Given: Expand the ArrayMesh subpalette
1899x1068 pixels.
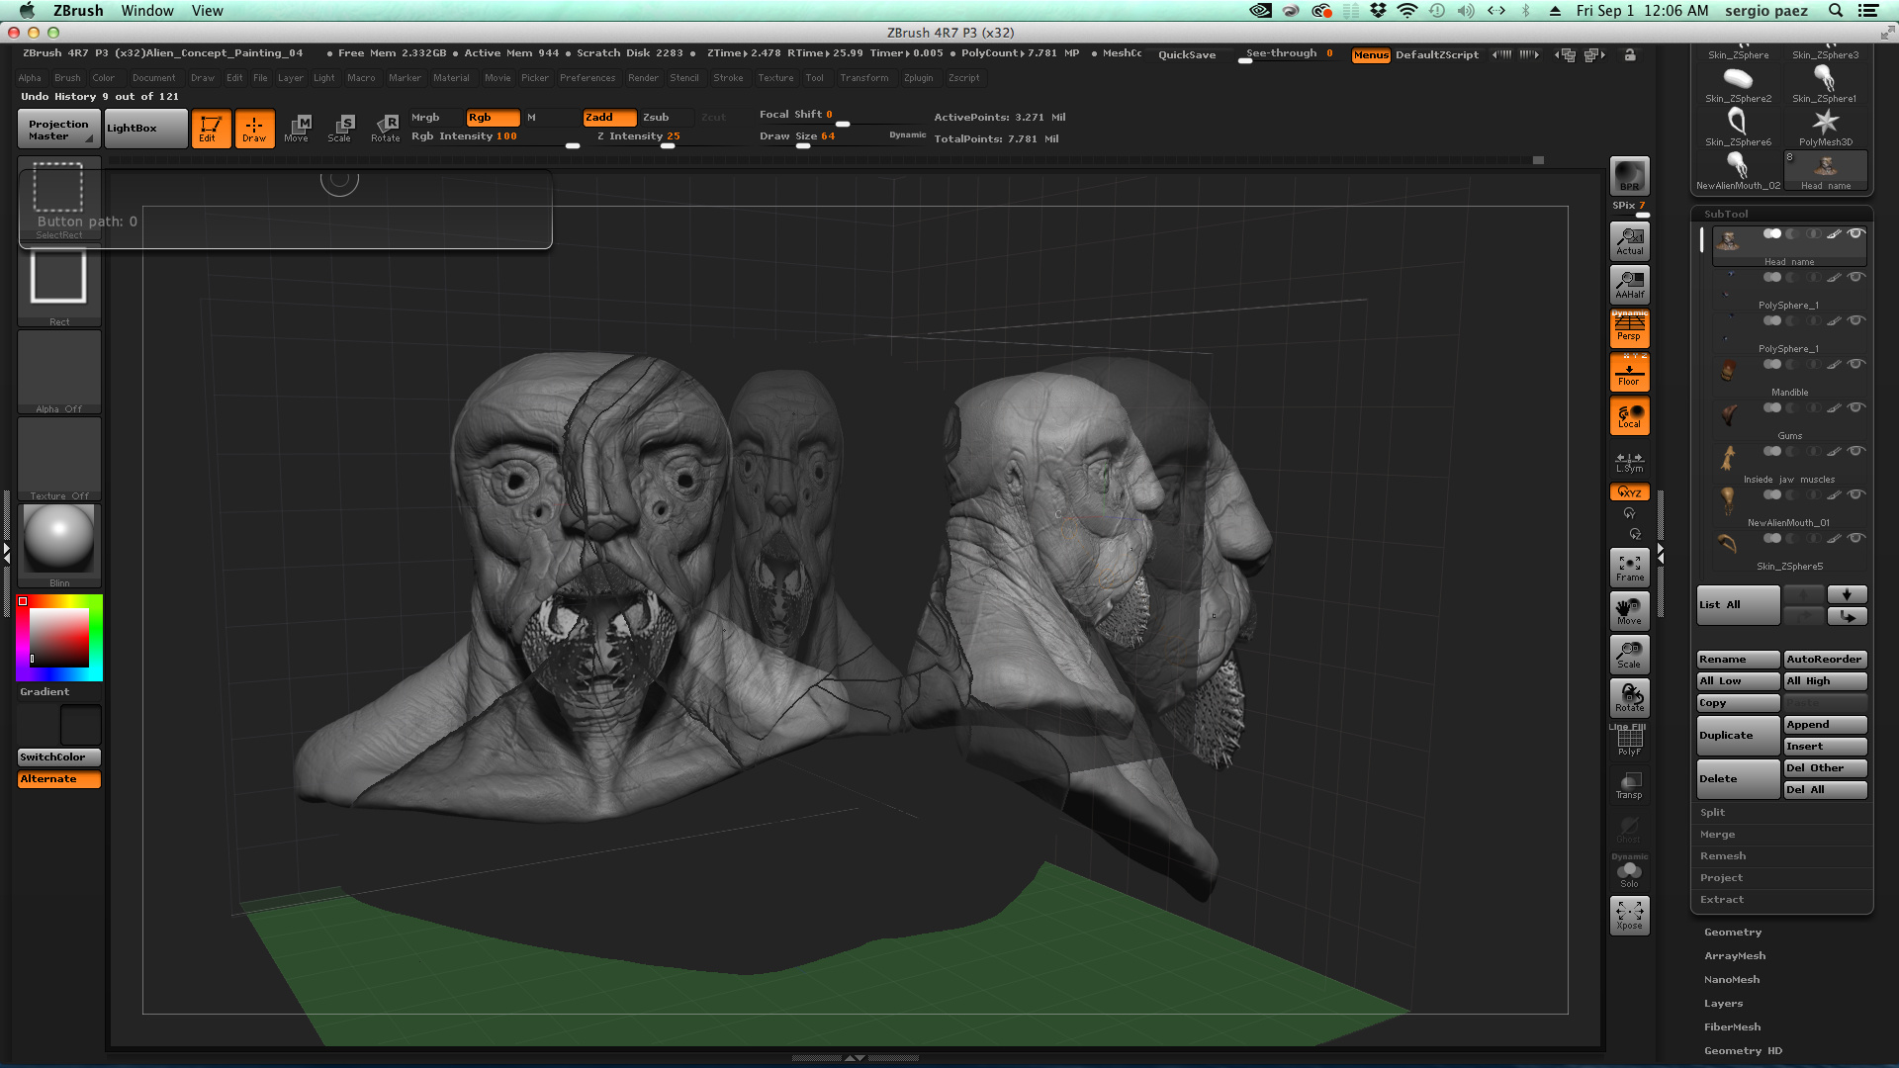Looking at the screenshot, I should pos(1735,956).
